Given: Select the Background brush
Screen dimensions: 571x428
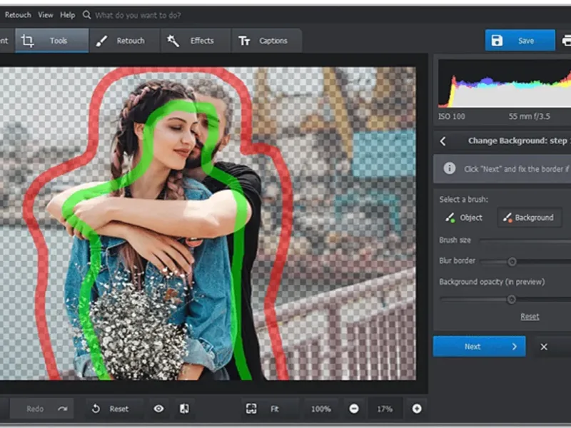Looking at the screenshot, I should click(527, 218).
